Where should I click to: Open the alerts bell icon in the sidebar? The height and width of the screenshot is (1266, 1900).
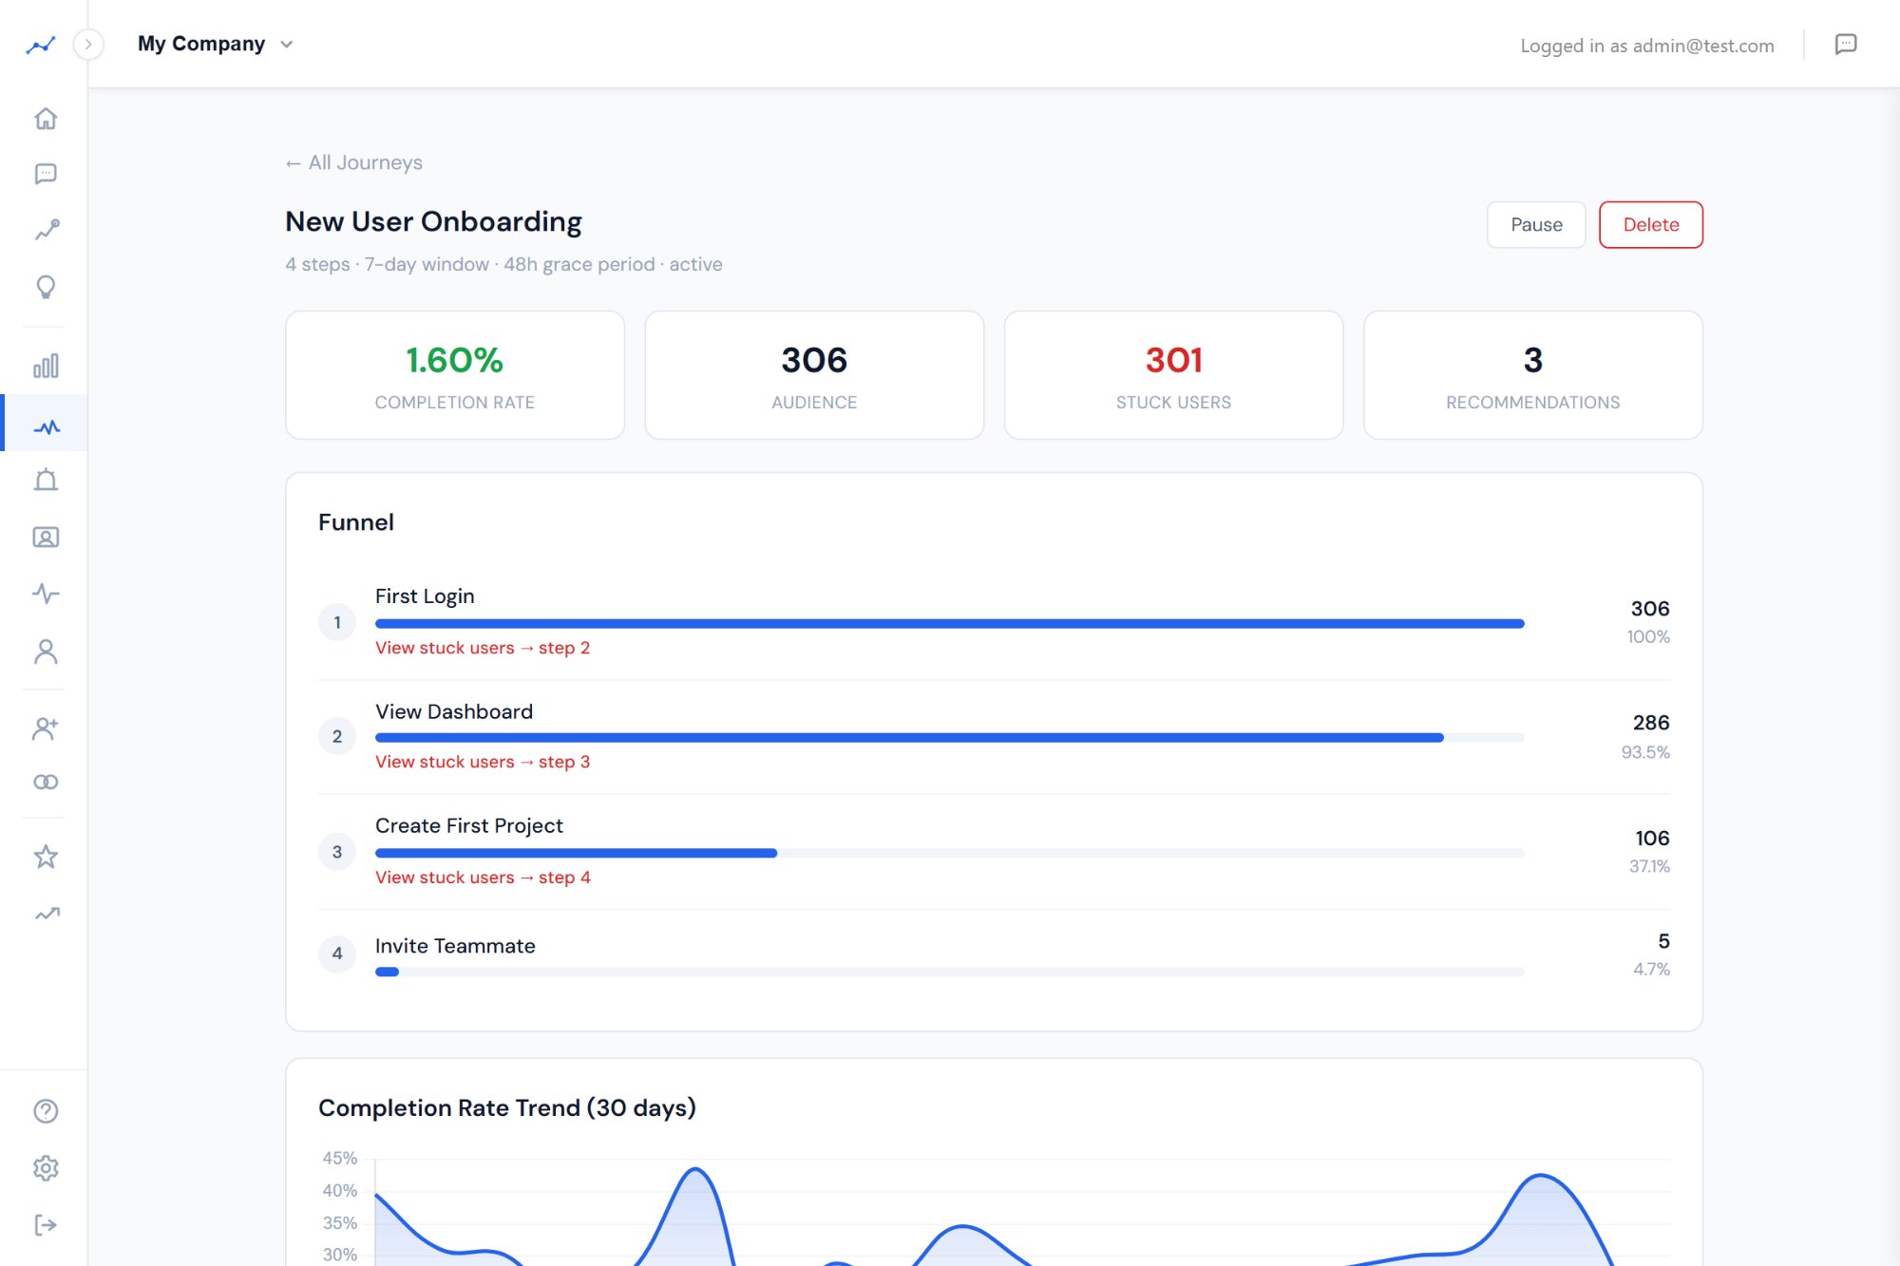pyautogui.click(x=46, y=480)
